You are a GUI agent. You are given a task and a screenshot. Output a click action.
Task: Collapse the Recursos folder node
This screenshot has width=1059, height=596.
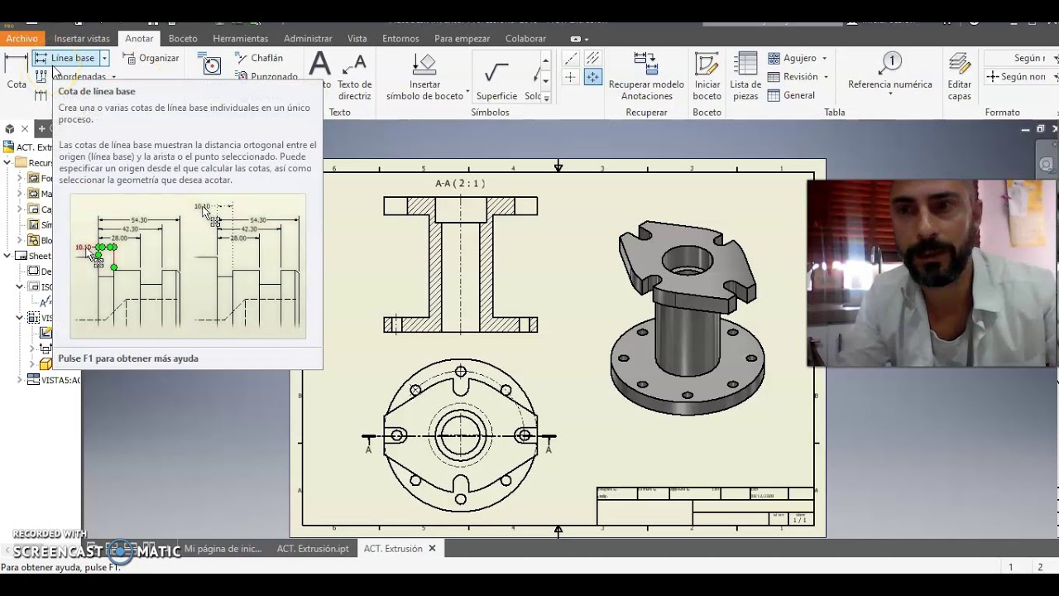click(7, 162)
